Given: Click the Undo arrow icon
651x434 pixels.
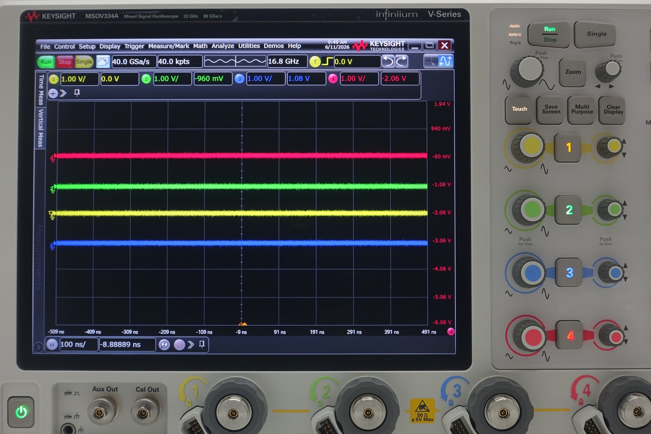Looking at the screenshot, I should 388,61.
